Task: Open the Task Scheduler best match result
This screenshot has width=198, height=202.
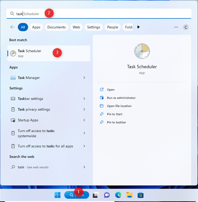Action: (49, 53)
